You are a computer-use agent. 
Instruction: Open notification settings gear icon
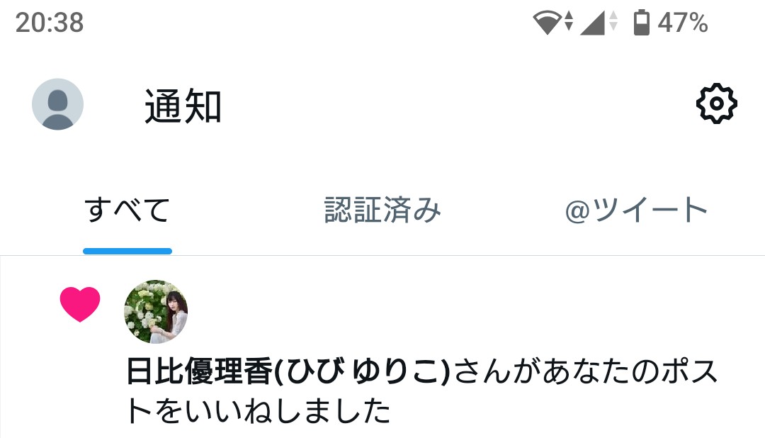[716, 103]
